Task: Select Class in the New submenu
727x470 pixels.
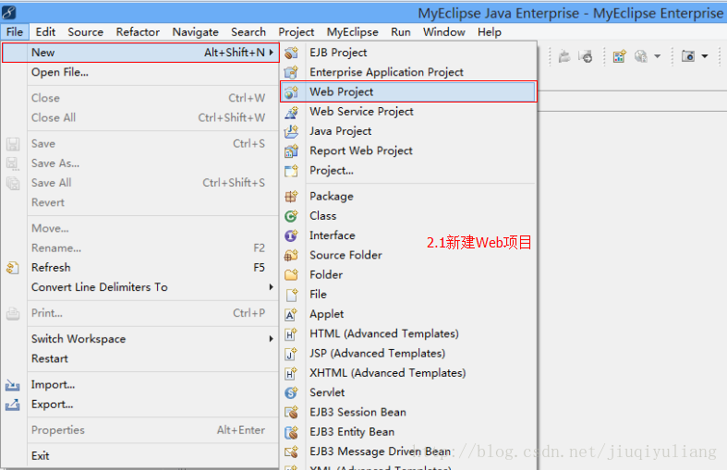Action: coord(408,216)
